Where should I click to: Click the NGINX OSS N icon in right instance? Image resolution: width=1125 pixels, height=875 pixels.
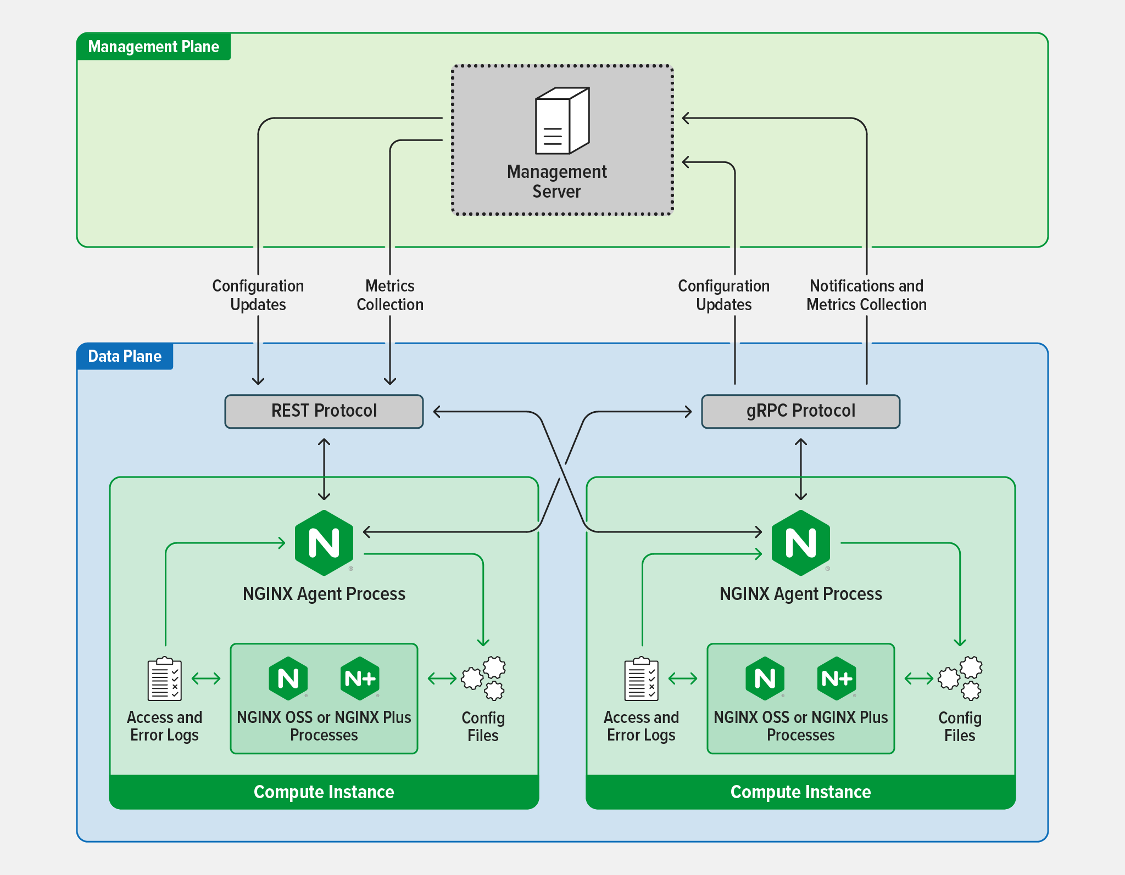point(765,679)
